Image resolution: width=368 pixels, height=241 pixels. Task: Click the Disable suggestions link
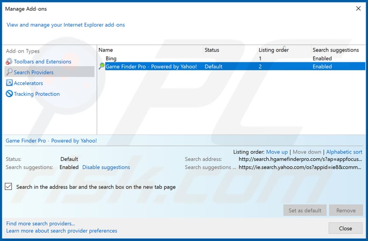pos(106,167)
